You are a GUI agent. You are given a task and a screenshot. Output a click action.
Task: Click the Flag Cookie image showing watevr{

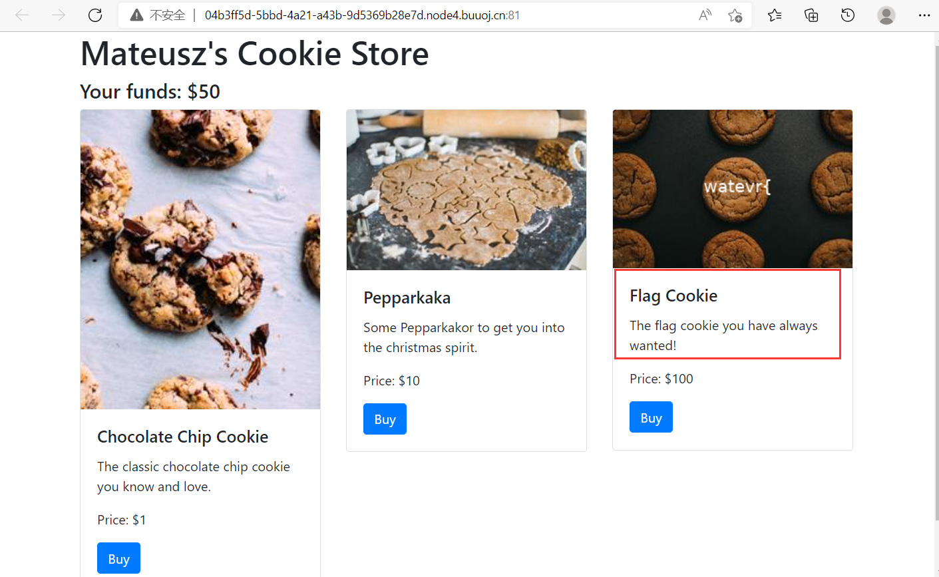[x=733, y=189]
